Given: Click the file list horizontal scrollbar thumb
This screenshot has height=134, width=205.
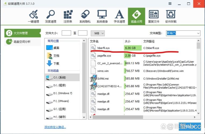Looking at the screenshot, I should (118, 117).
